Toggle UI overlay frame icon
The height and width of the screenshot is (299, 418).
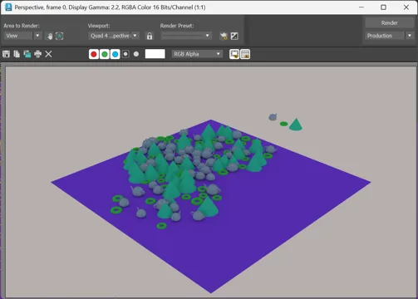pyautogui.click(x=234, y=54)
